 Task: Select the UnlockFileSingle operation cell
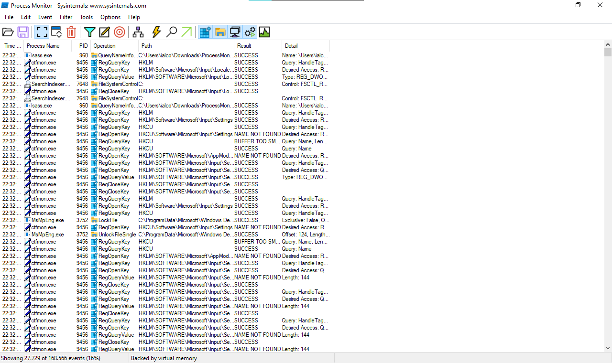pos(114,235)
